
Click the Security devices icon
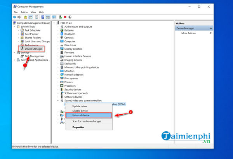pos(62,89)
